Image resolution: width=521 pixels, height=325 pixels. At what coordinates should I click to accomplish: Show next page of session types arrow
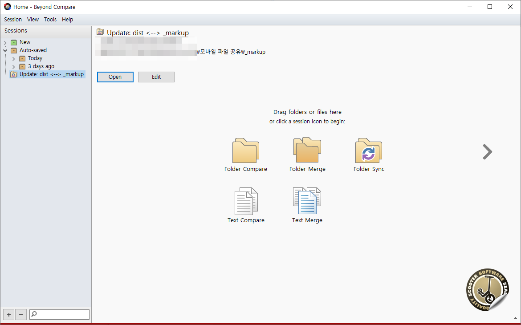pos(487,152)
